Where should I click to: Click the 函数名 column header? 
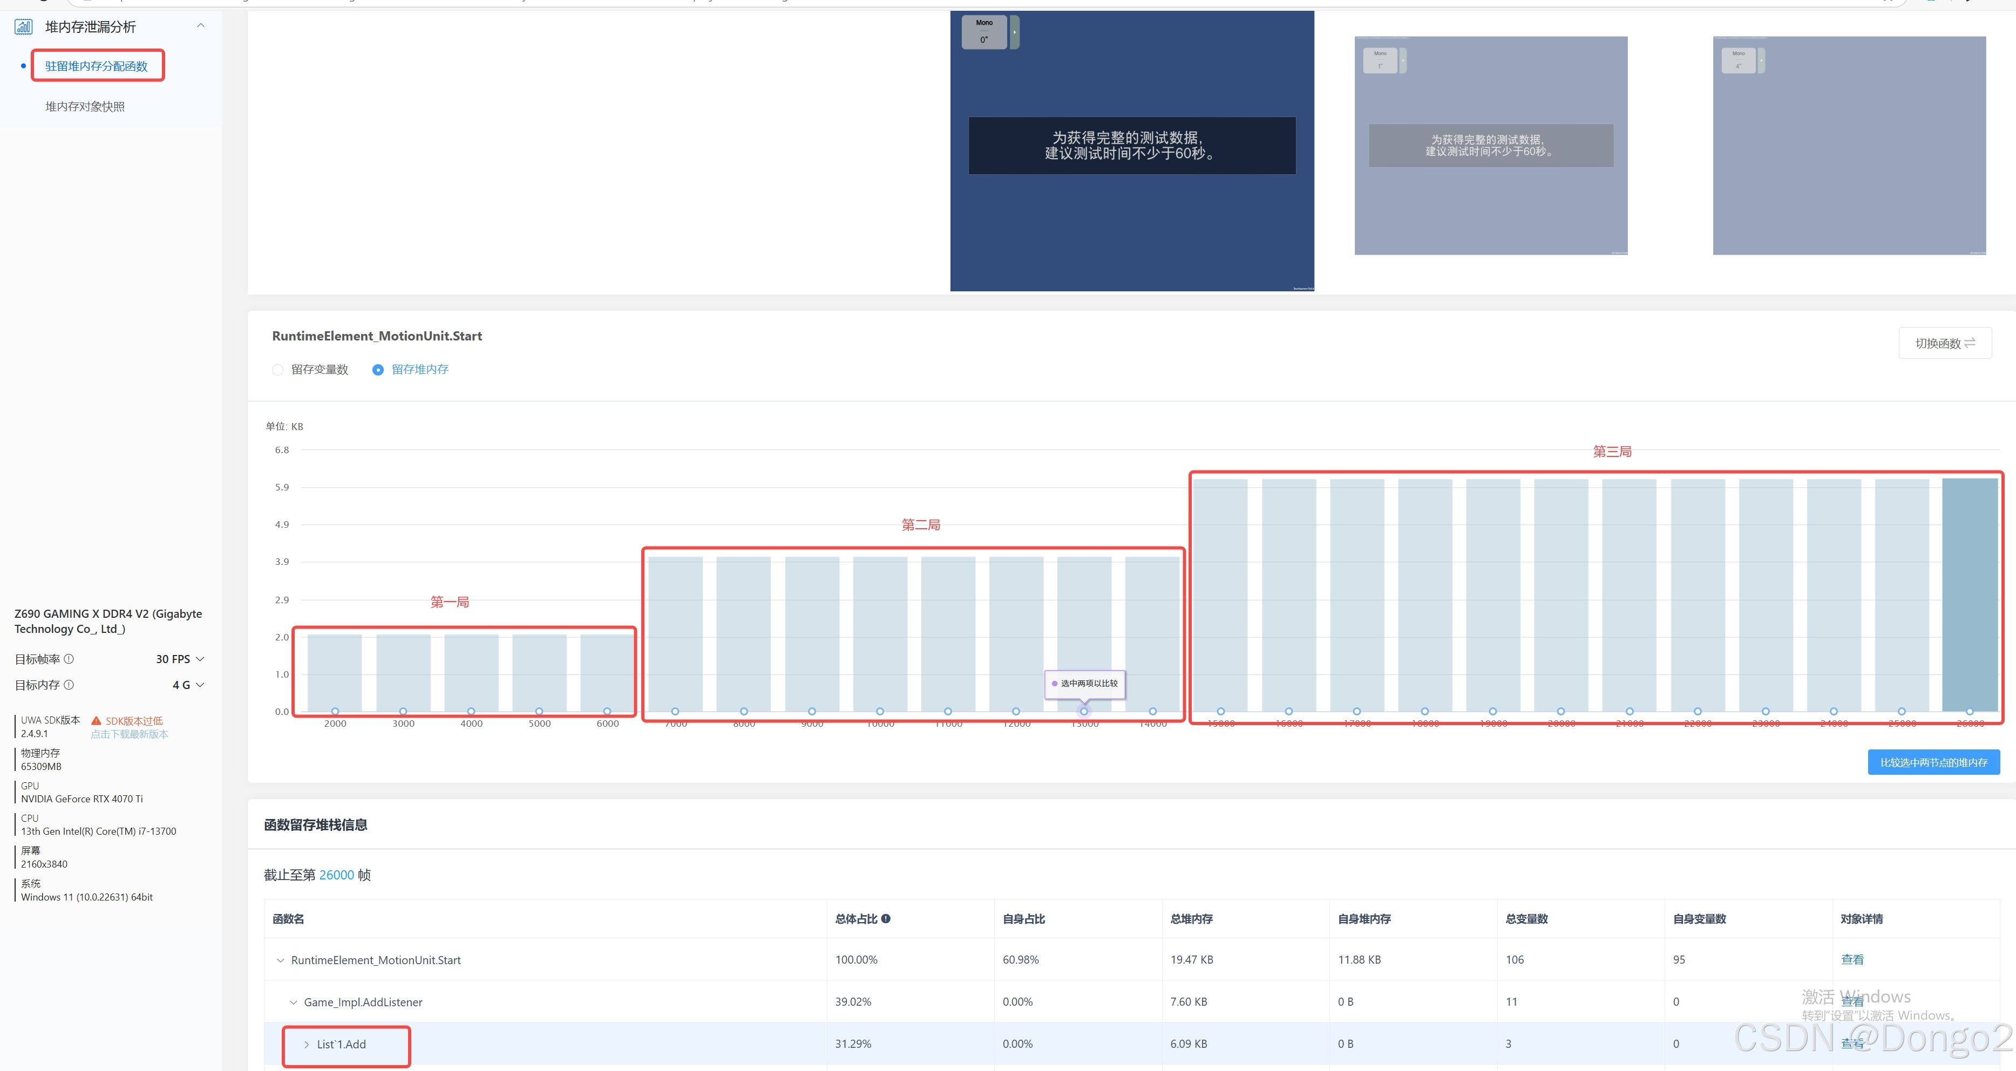[x=288, y=918]
